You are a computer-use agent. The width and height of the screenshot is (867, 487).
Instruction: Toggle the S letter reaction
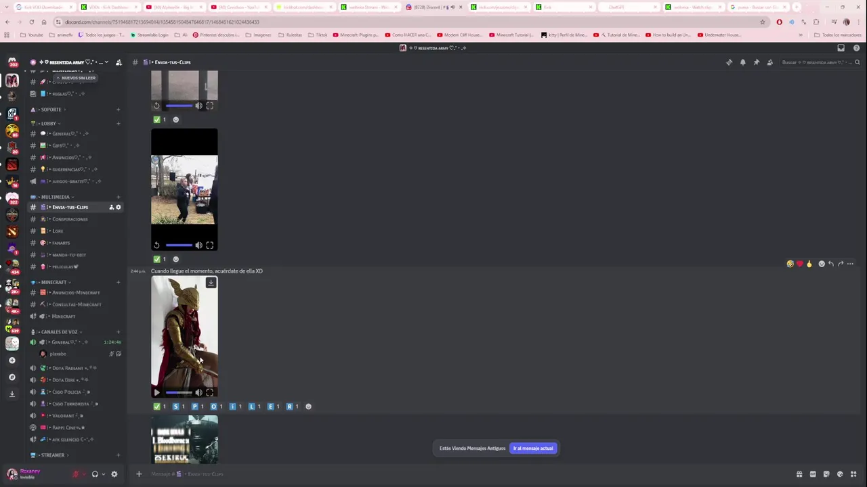[x=179, y=407]
